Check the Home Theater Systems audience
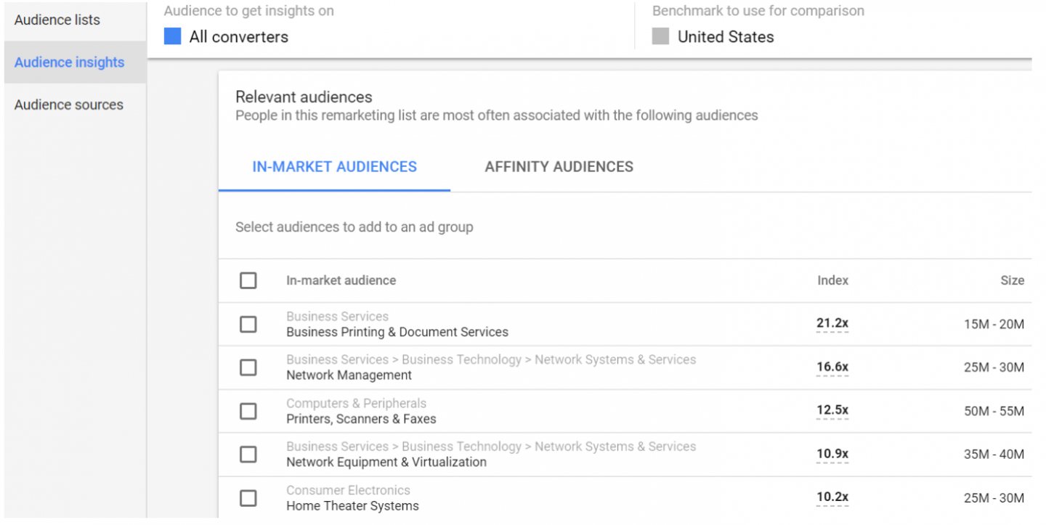The image size is (1046, 525). click(248, 498)
